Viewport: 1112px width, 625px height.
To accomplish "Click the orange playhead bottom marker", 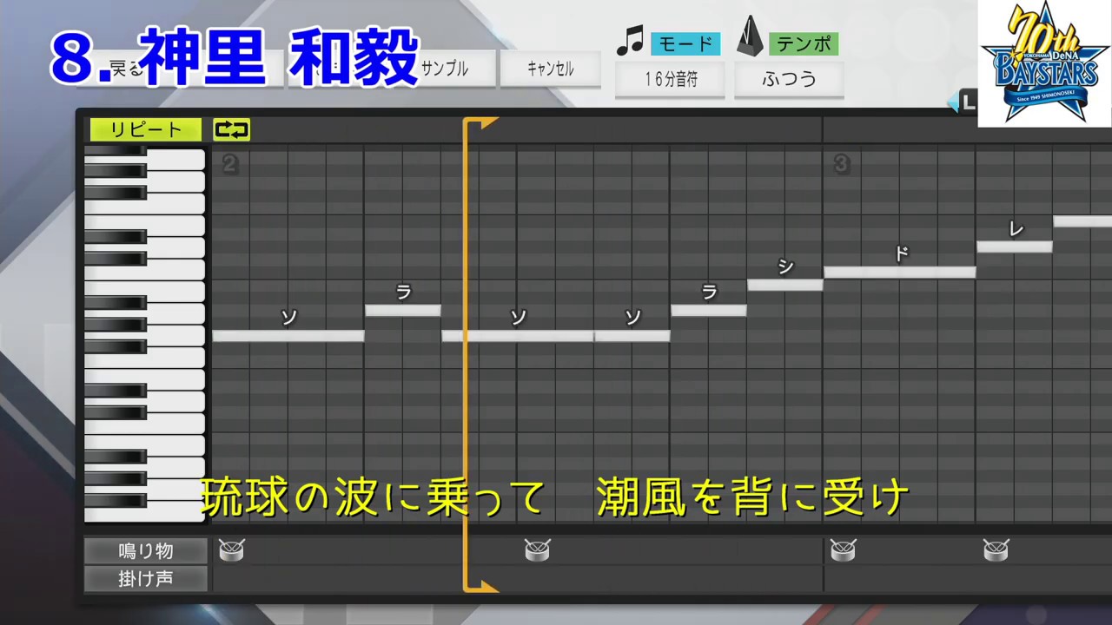I will coord(481,586).
